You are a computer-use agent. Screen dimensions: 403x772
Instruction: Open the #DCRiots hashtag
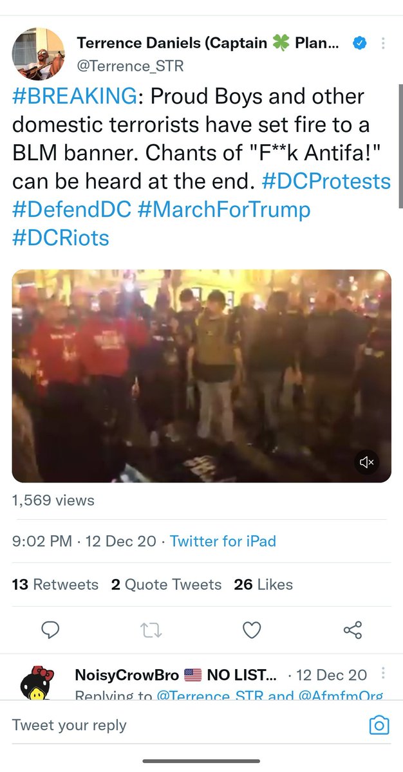[61, 237]
